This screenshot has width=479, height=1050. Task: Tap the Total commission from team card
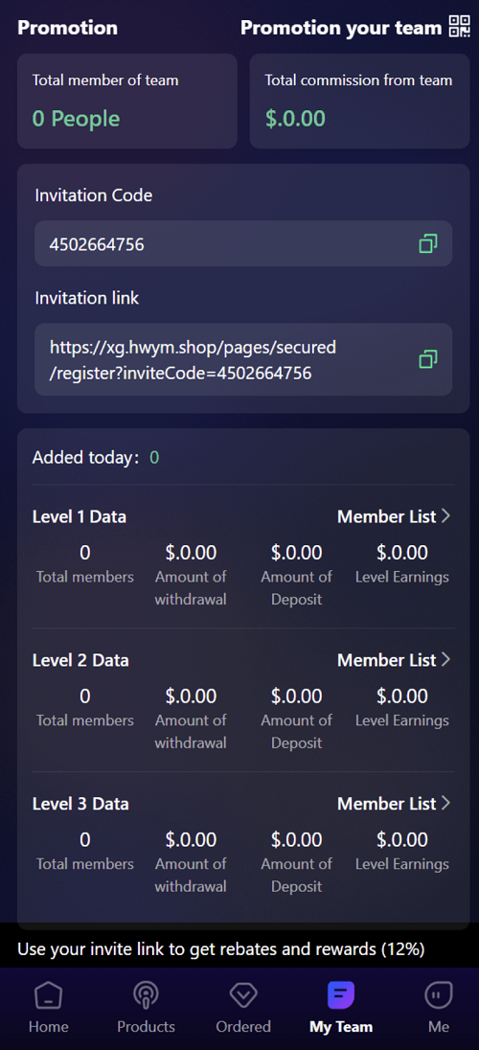[360, 102]
